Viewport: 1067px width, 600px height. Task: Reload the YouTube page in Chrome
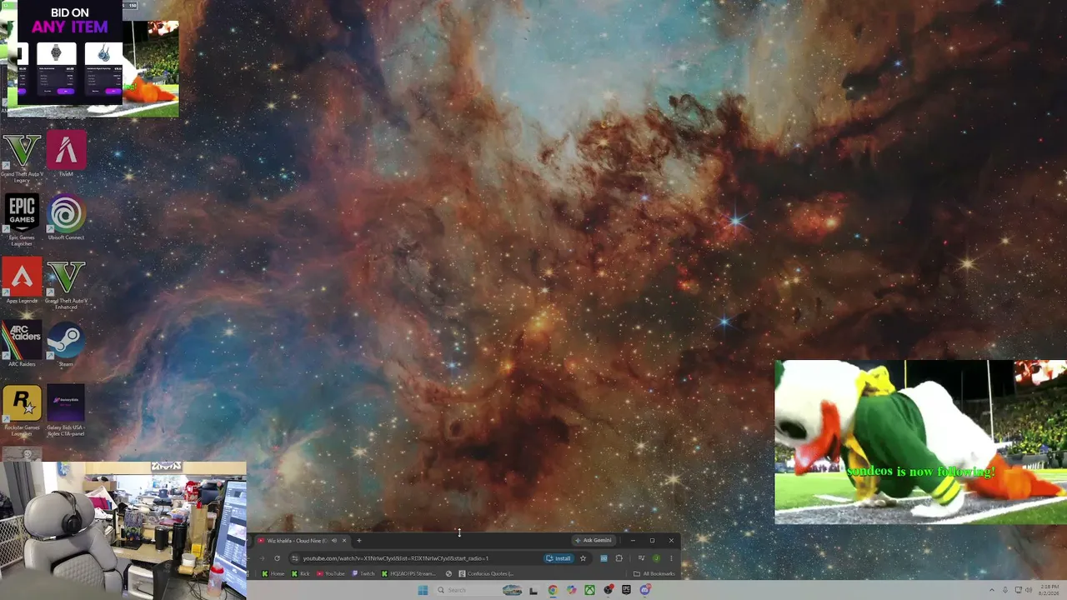(x=277, y=558)
